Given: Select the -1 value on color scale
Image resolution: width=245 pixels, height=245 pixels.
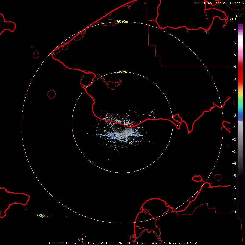Looking at the screenshot, I should pyautogui.click(x=234, y=127).
